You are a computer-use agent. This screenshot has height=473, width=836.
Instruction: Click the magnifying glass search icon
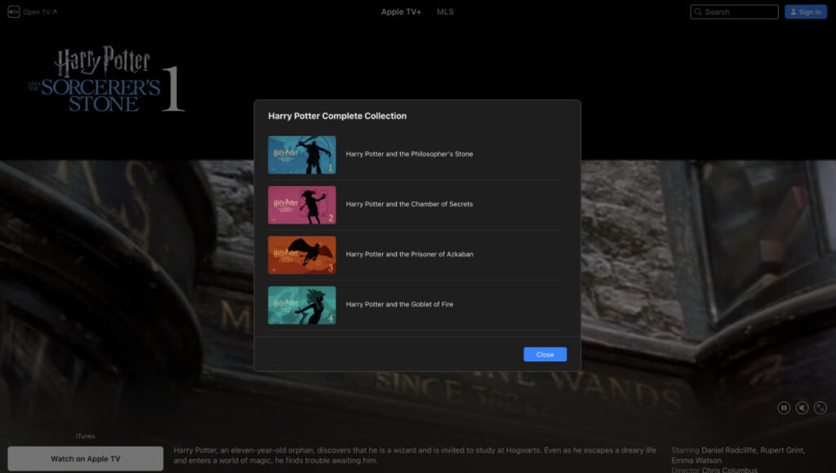[x=698, y=11]
